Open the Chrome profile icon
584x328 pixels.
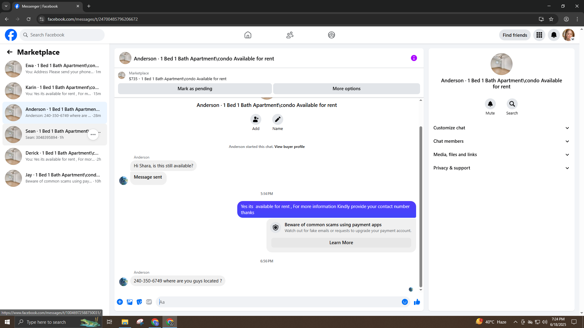566,19
